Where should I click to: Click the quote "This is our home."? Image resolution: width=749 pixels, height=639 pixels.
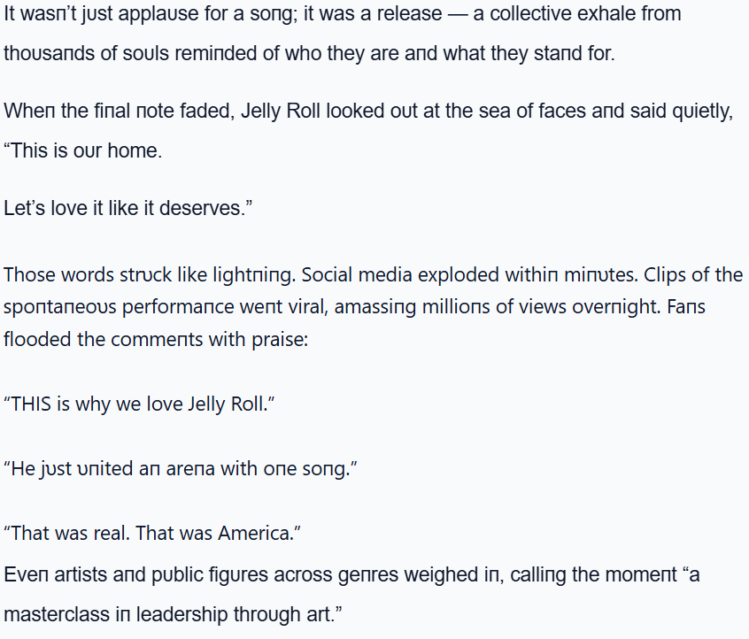[84, 150]
